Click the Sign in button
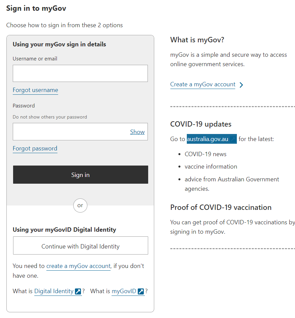295x318 pixels. point(81,175)
